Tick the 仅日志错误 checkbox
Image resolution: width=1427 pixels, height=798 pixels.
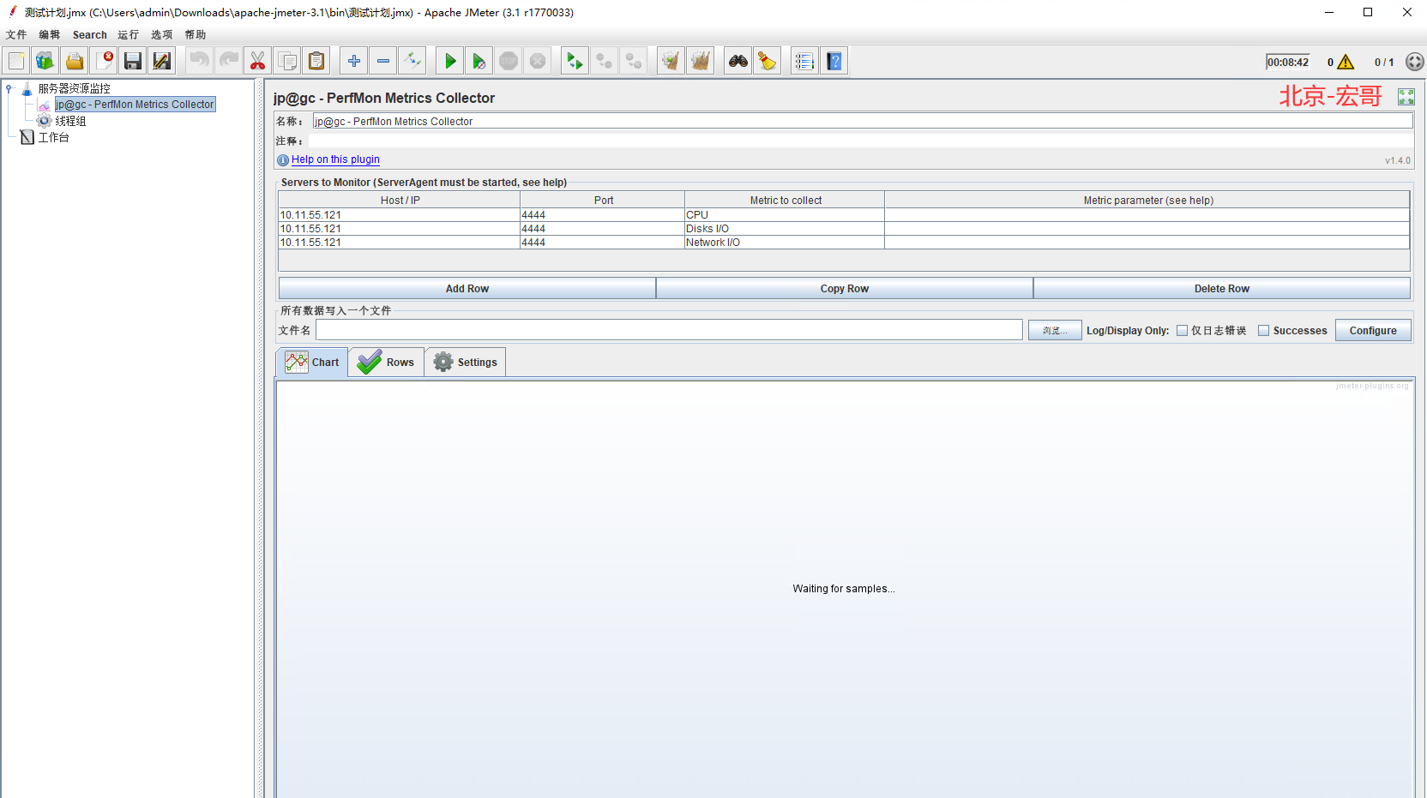click(1182, 331)
